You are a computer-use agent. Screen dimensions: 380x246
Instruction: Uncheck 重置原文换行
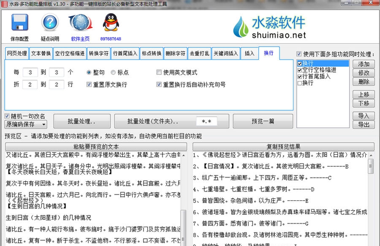89,84
